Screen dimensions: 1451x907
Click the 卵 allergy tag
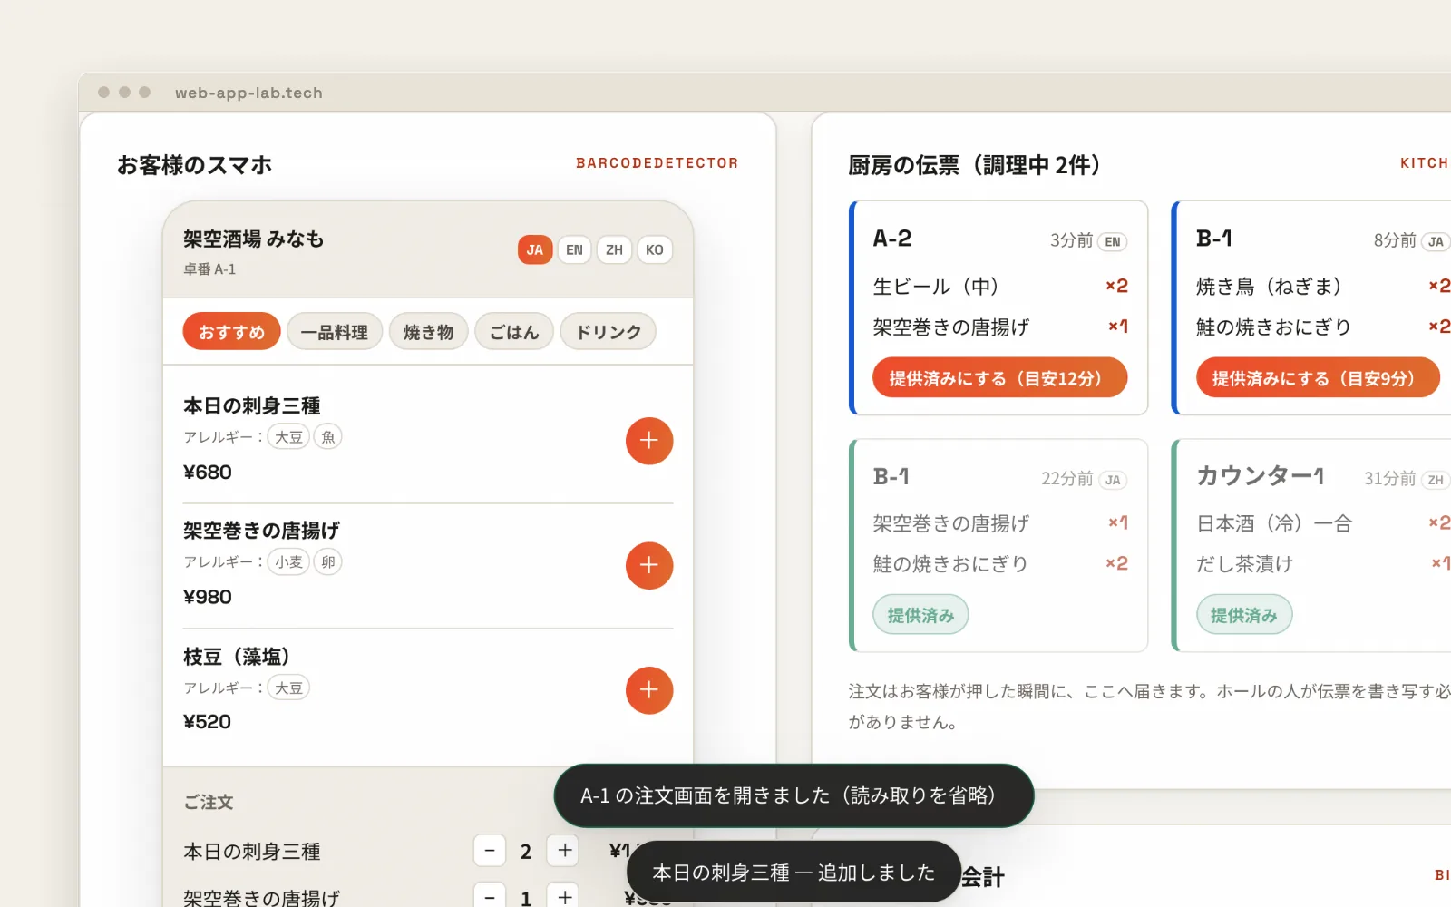[x=328, y=562]
